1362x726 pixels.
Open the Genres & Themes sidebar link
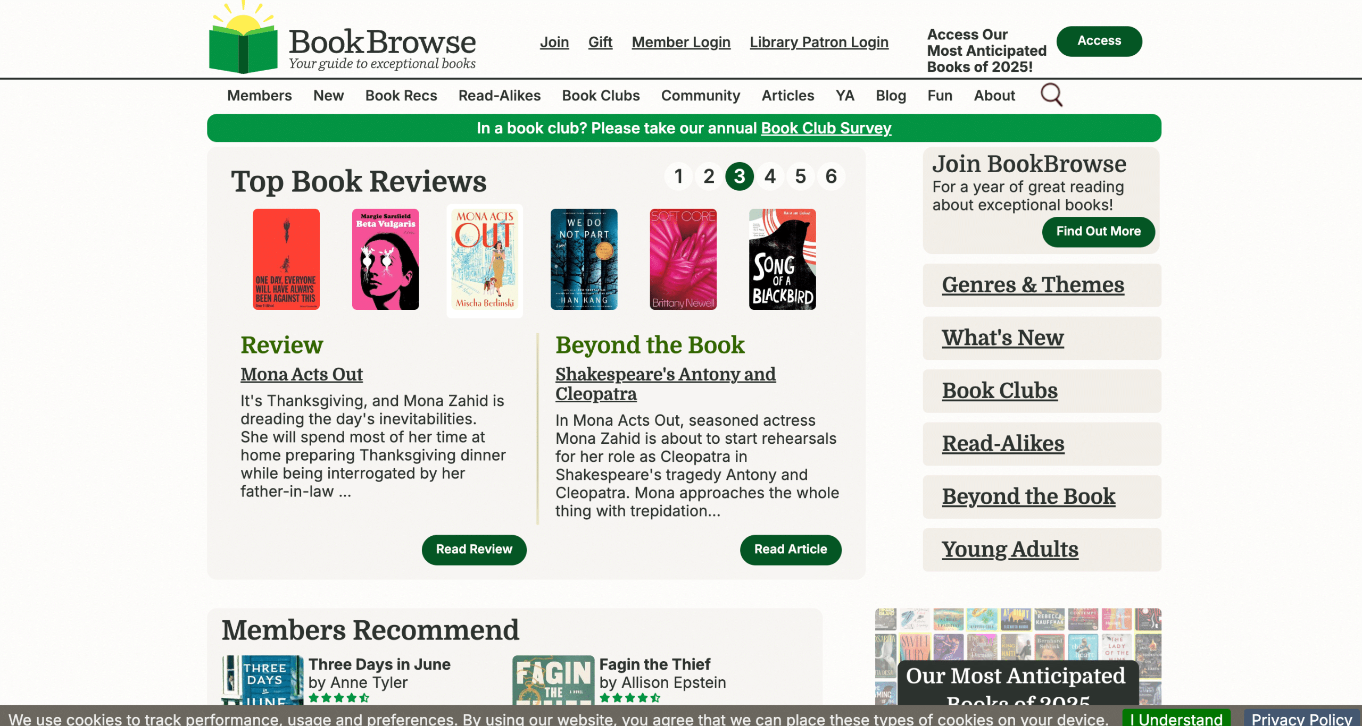(1033, 285)
